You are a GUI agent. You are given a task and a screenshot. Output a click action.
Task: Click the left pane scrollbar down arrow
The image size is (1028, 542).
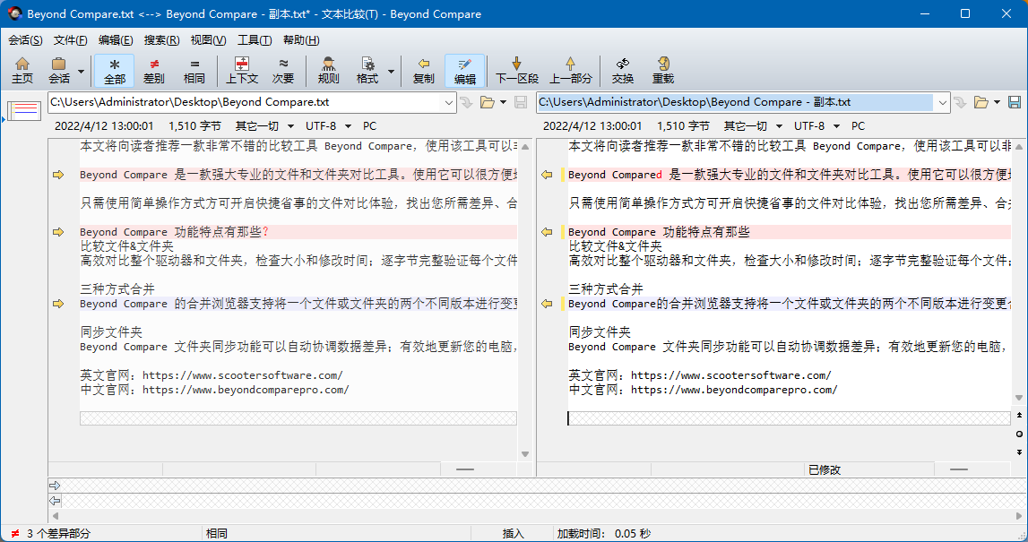point(525,453)
